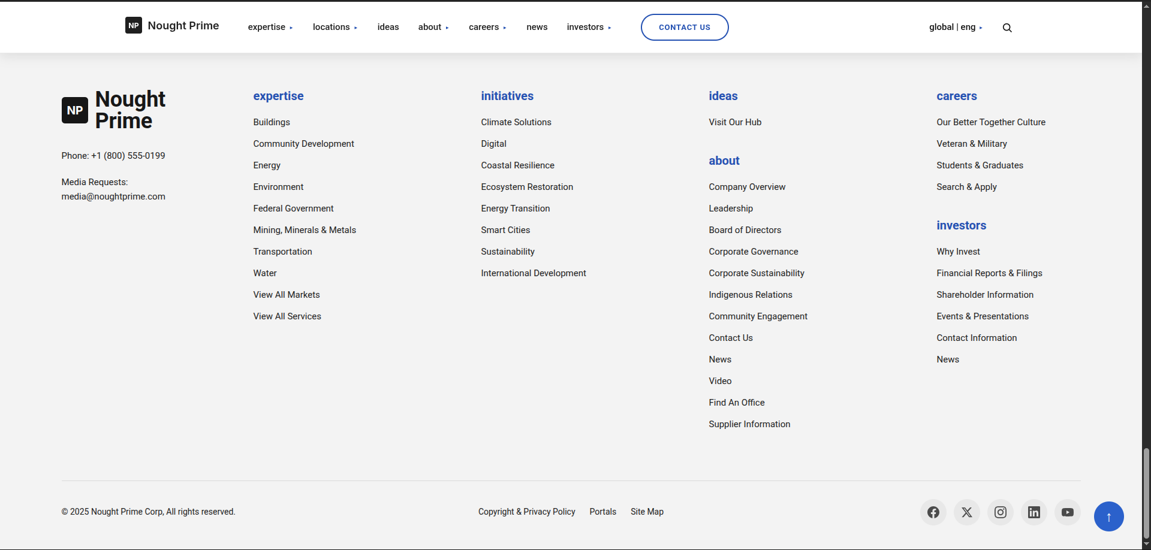Select the ideas menu item
The height and width of the screenshot is (550, 1151).
coord(388,27)
